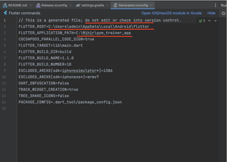The height and width of the screenshot is (162, 227).
Task: Switch to the Release.xcconfig tab
Action: (x=54, y=5)
